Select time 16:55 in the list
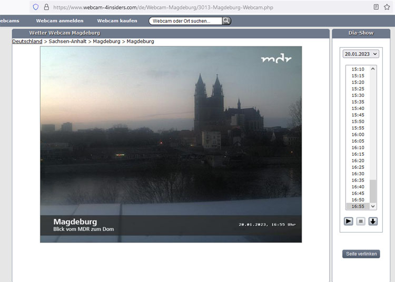Screen dimensions: 395x282 click(358, 207)
